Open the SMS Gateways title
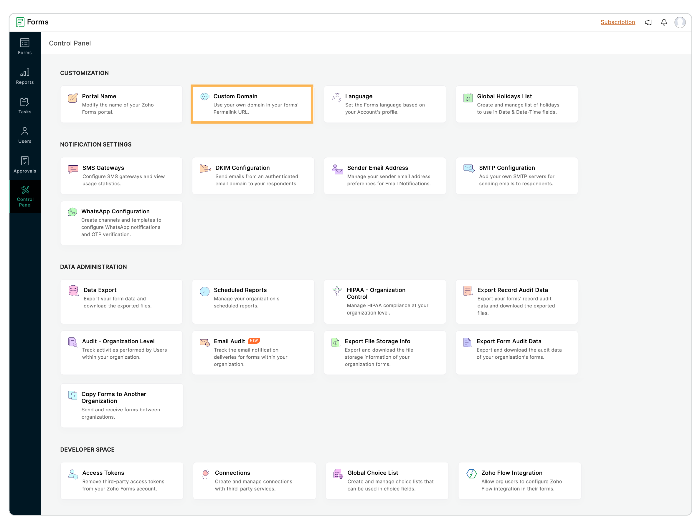The height and width of the screenshot is (524, 700). pyautogui.click(x=103, y=167)
